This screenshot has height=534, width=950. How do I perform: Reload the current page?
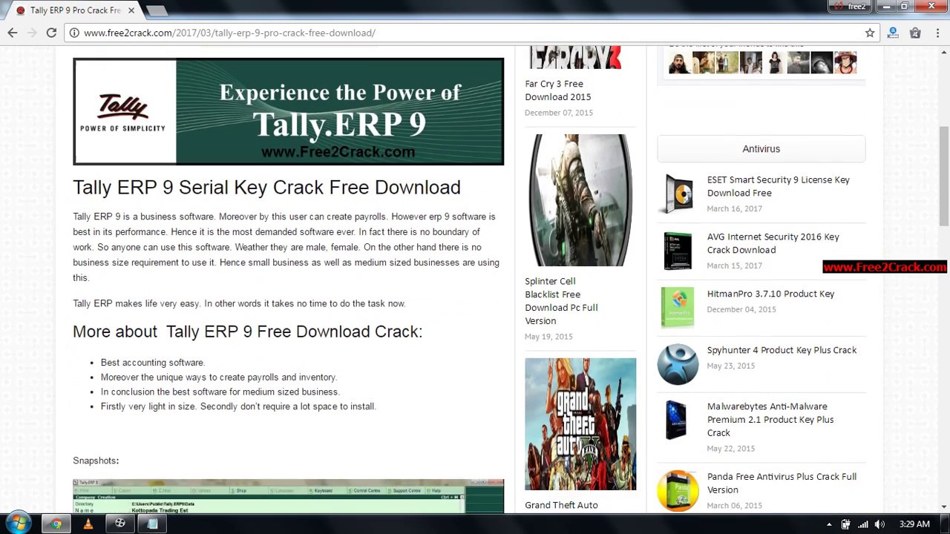[x=51, y=33]
